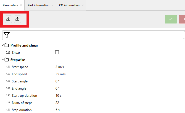Close the Part information tab
This screenshot has width=185, height=113.
(52, 5)
